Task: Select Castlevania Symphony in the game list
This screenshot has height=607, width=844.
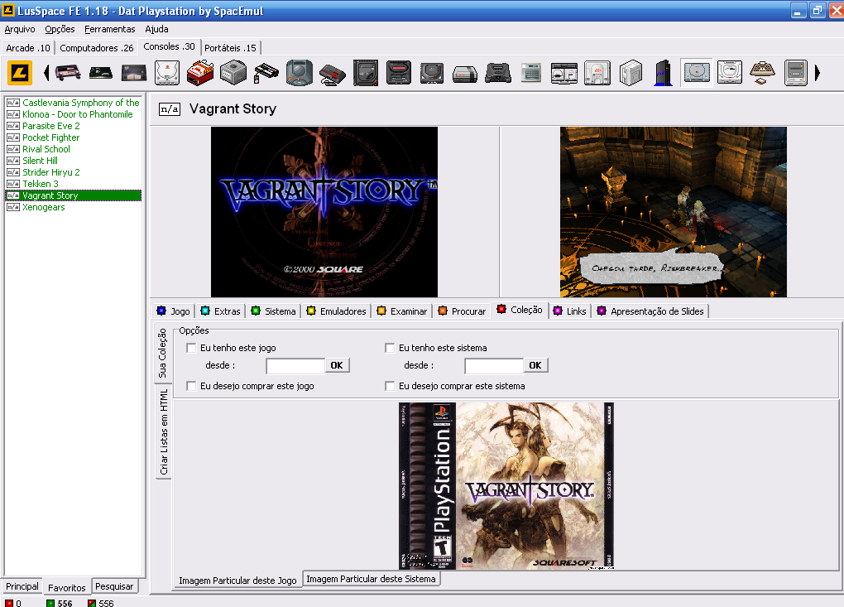Action: coord(73,103)
